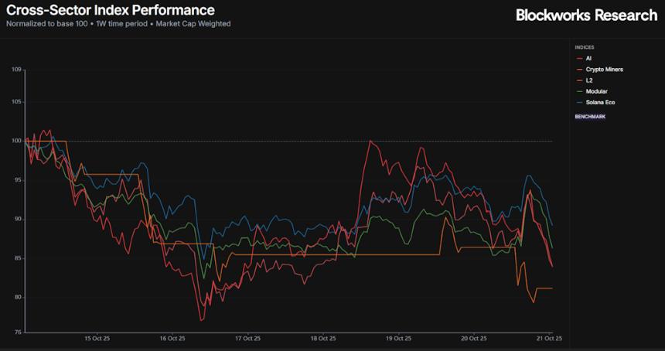Toggle the Solana Eco legend label
Viewport: 665px width, 351px height.
coord(600,103)
